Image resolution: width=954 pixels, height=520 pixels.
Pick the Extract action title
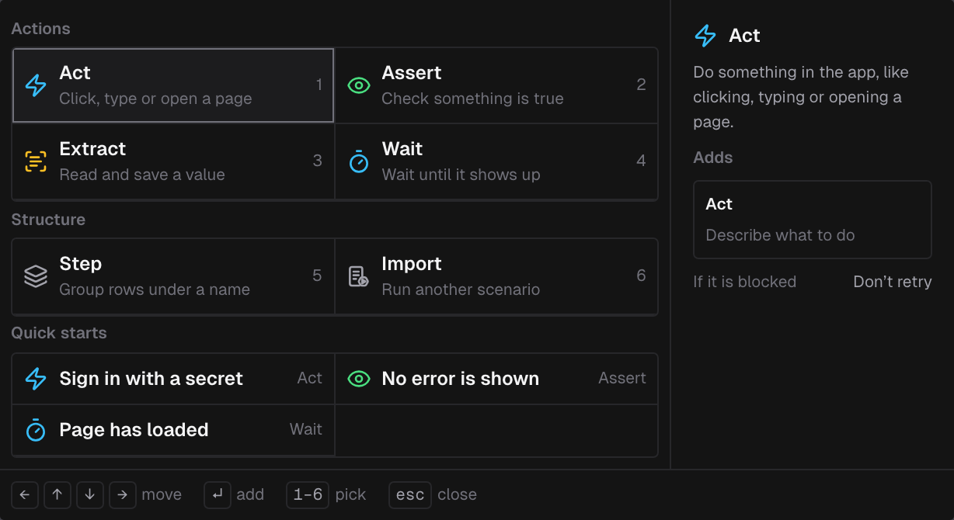pos(92,149)
